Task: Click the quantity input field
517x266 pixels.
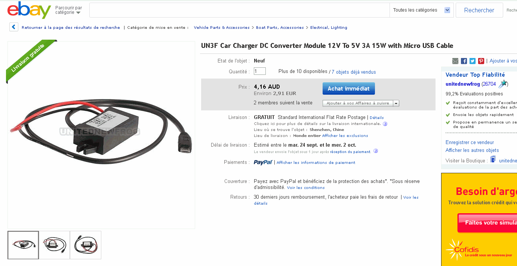Action: [x=260, y=71]
